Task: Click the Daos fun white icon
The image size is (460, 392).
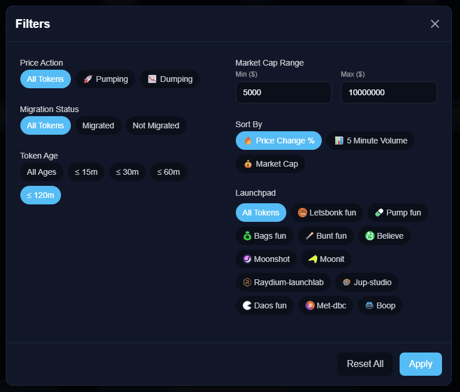Action: (x=247, y=305)
